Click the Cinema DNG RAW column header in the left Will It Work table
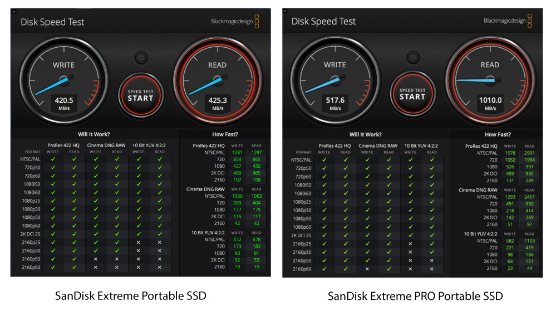The height and width of the screenshot is (316, 556). pos(106,146)
